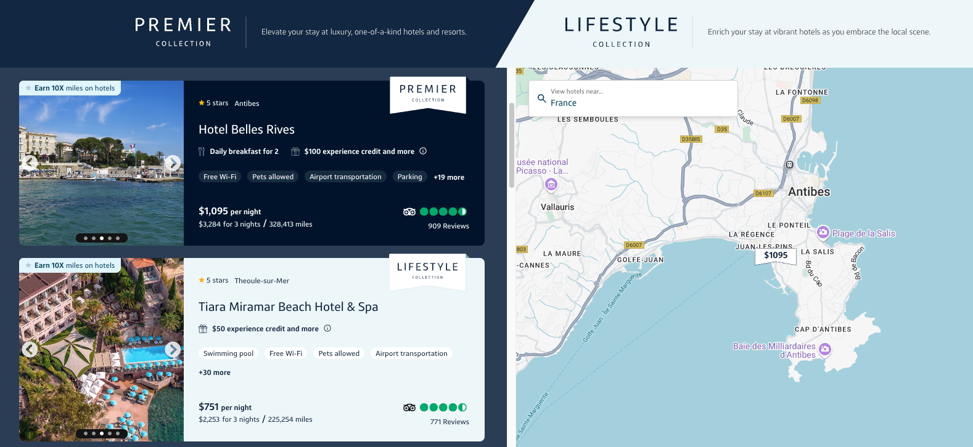Click the $1095 price marker on map
The image size is (973, 447).
[x=775, y=256]
